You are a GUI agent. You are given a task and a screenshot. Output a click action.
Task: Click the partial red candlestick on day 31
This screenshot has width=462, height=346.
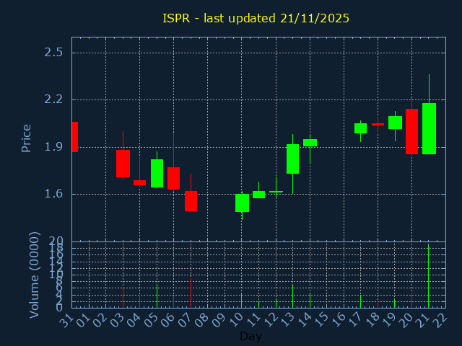(x=74, y=137)
